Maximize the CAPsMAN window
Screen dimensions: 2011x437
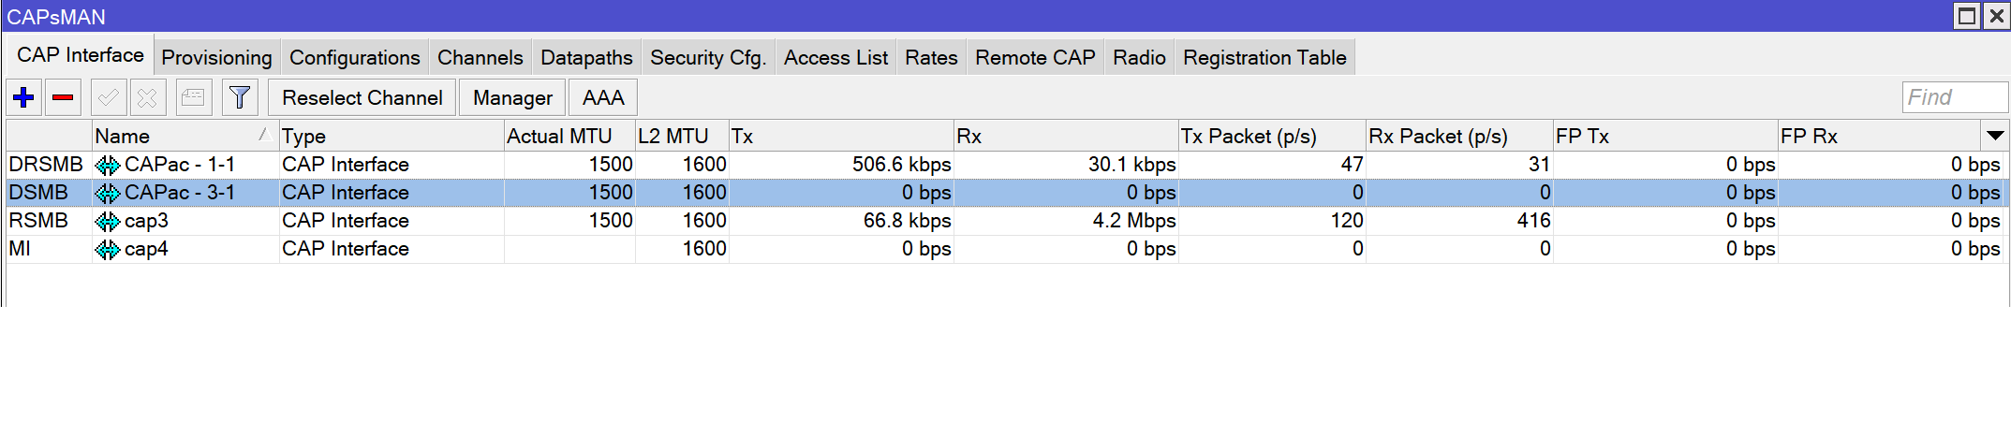point(1966,16)
